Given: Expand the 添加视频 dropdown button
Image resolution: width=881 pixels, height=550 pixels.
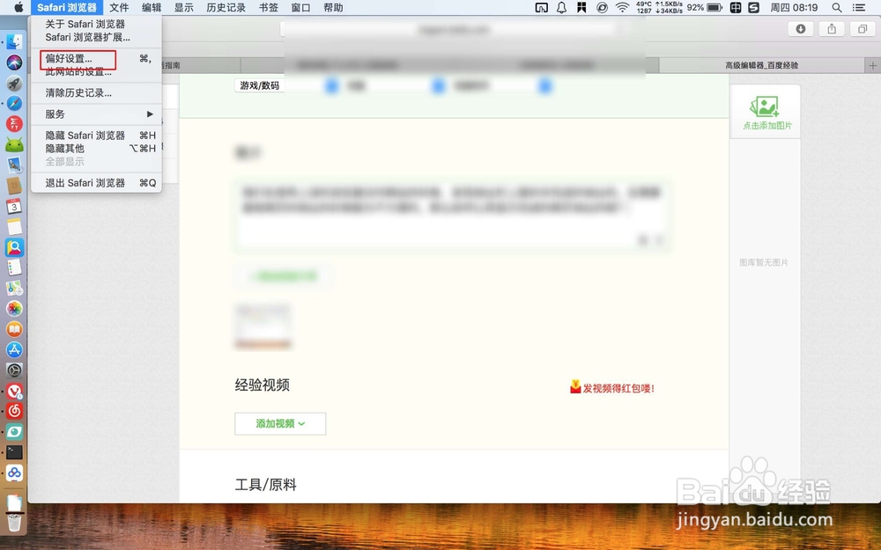Looking at the screenshot, I should click(x=280, y=424).
